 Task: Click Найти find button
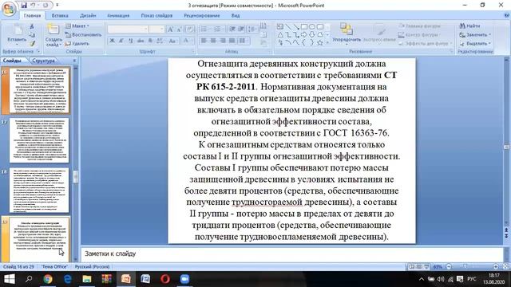click(x=470, y=26)
